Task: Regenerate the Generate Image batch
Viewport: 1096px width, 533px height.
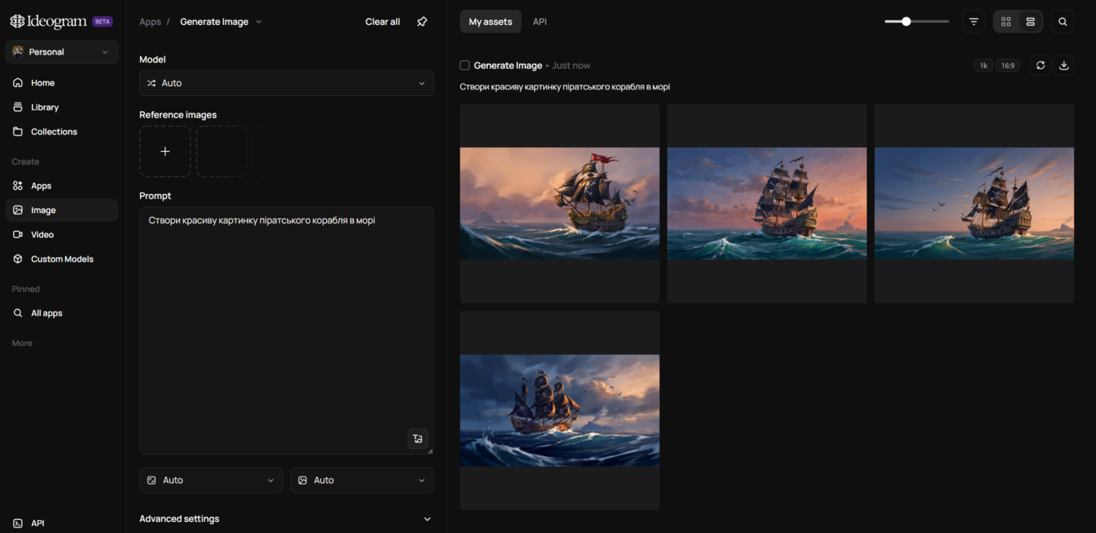Action: pos(1040,66)
